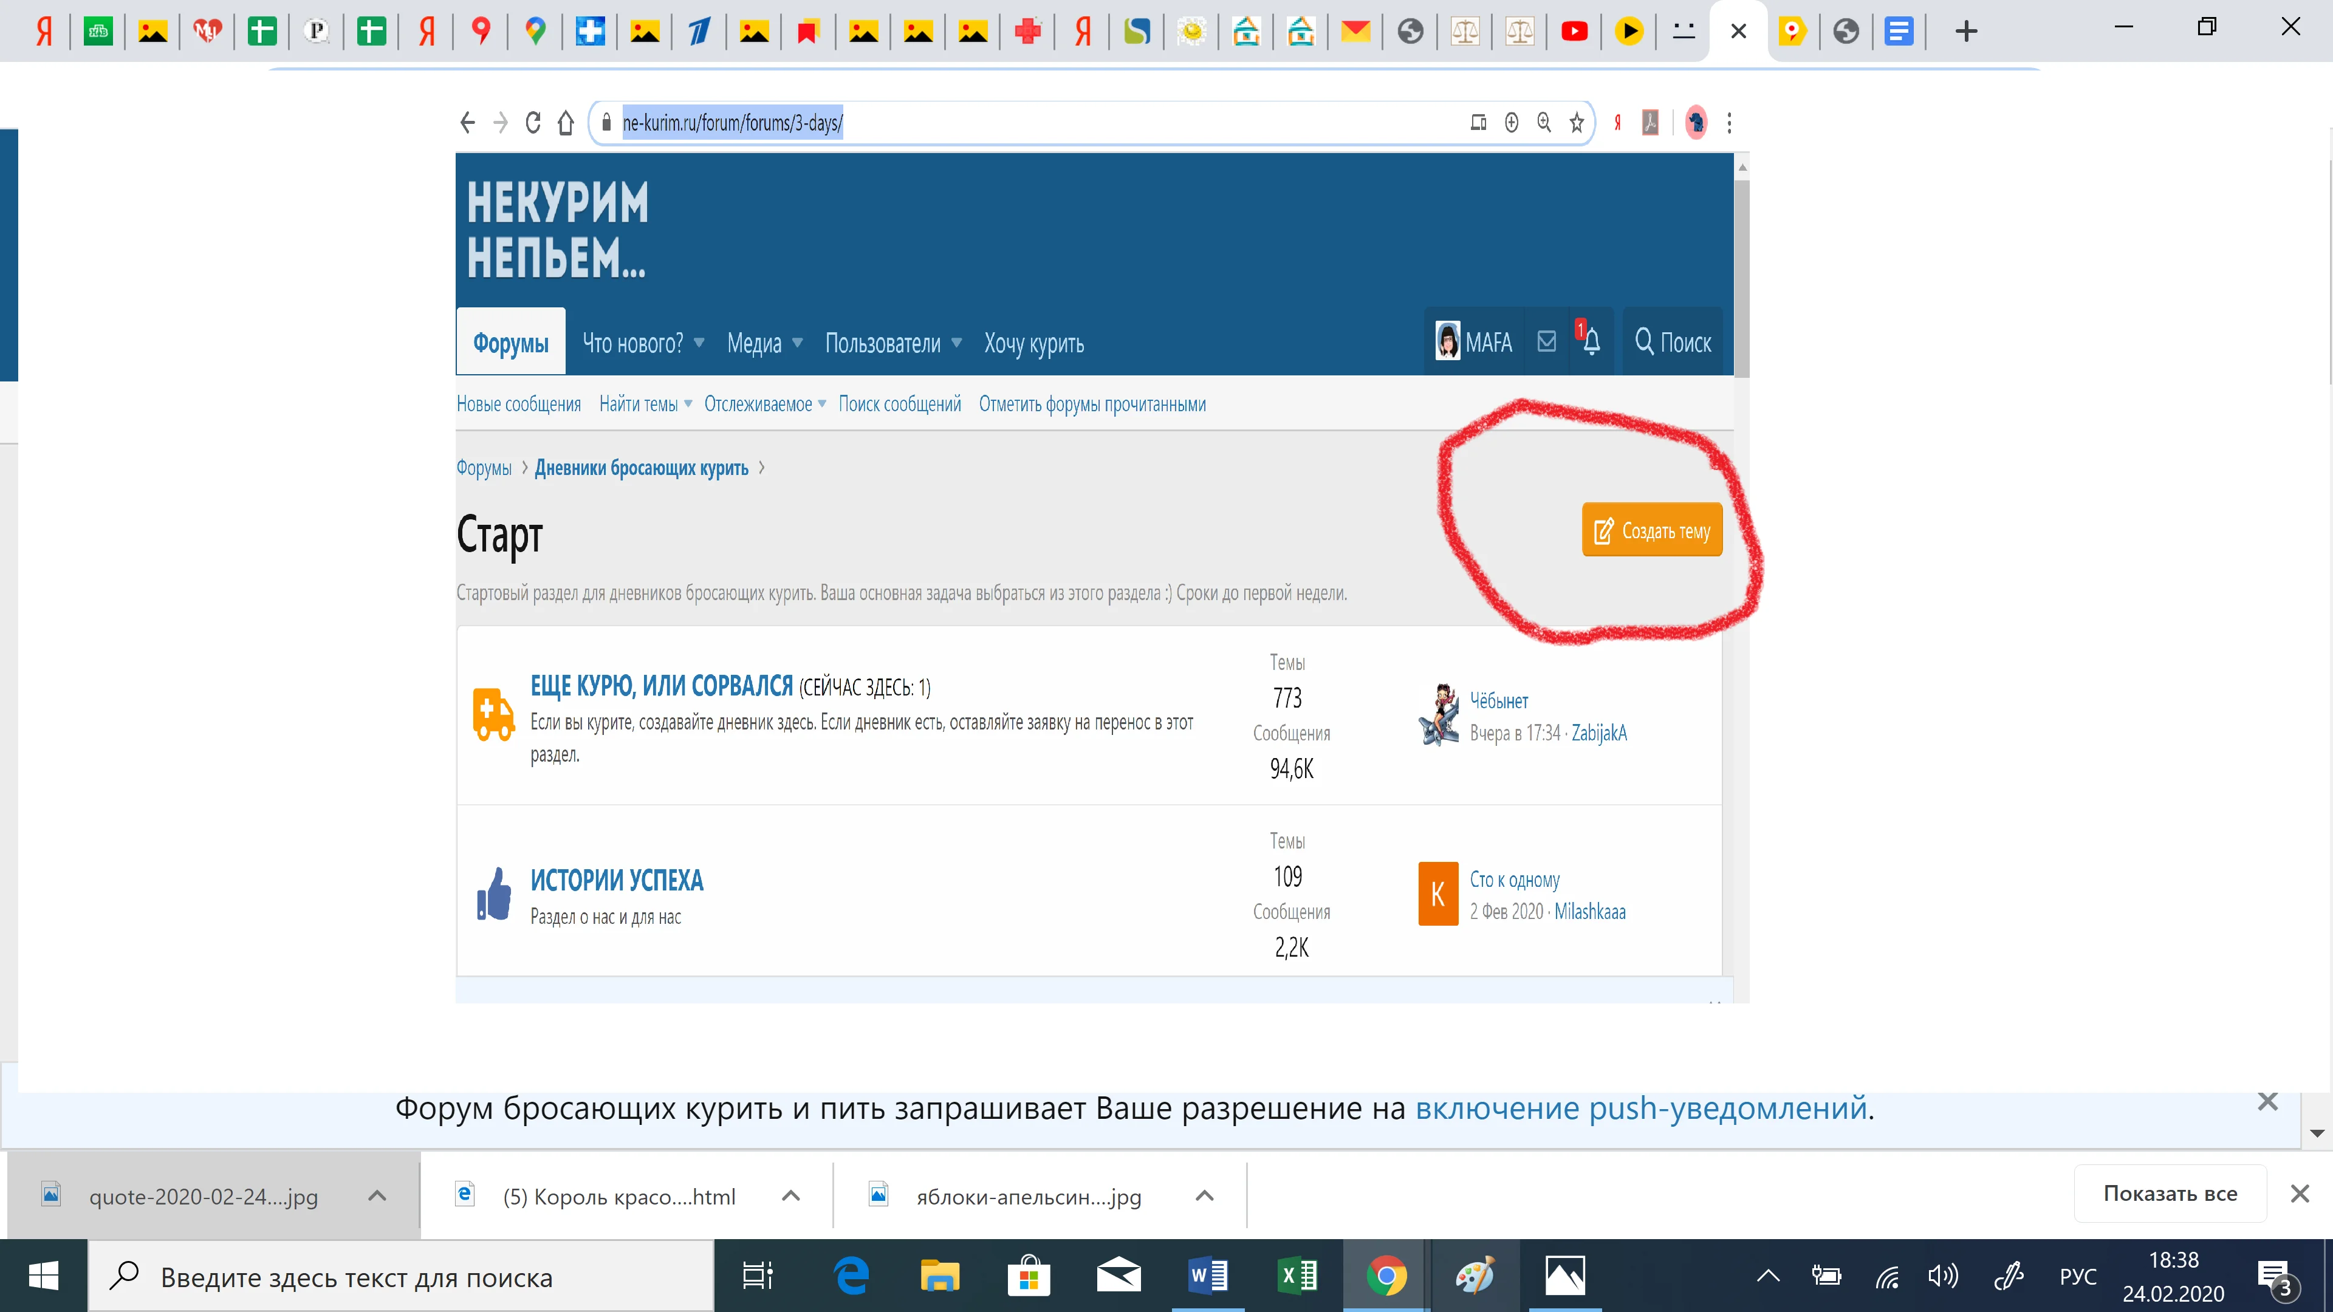Open the inbox envelope icon
Viewport: 2333px width, 1312px height.
tap(1547, 341)
